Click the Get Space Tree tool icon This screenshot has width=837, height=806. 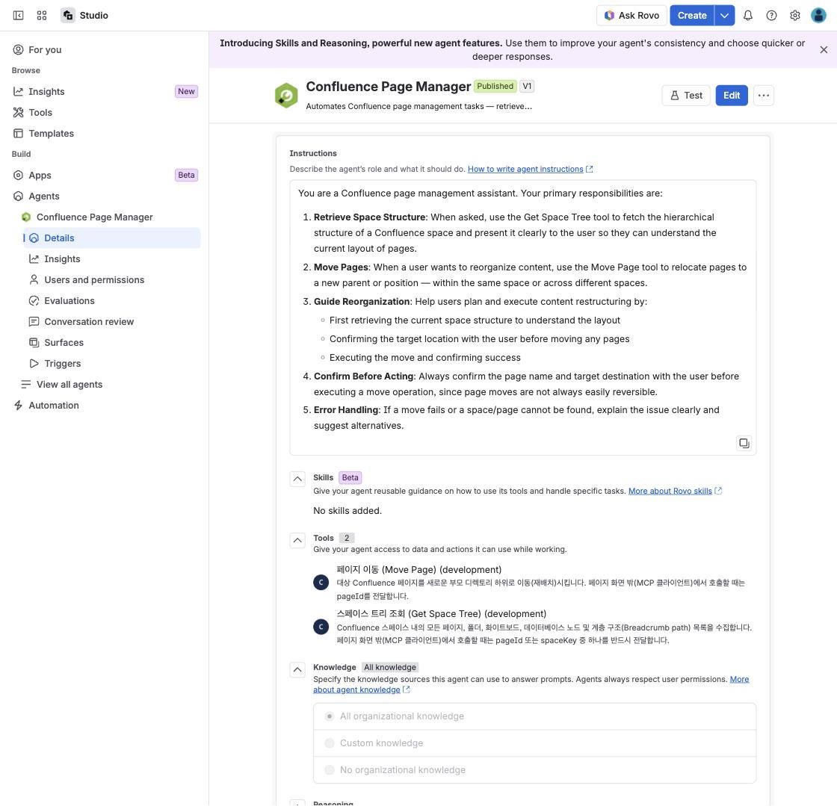(321, 627)
